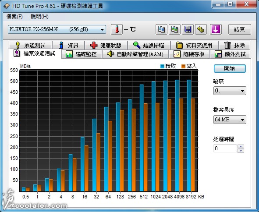
Task: Open the 效能測試 benchmark tab
Action: [31, 45]
